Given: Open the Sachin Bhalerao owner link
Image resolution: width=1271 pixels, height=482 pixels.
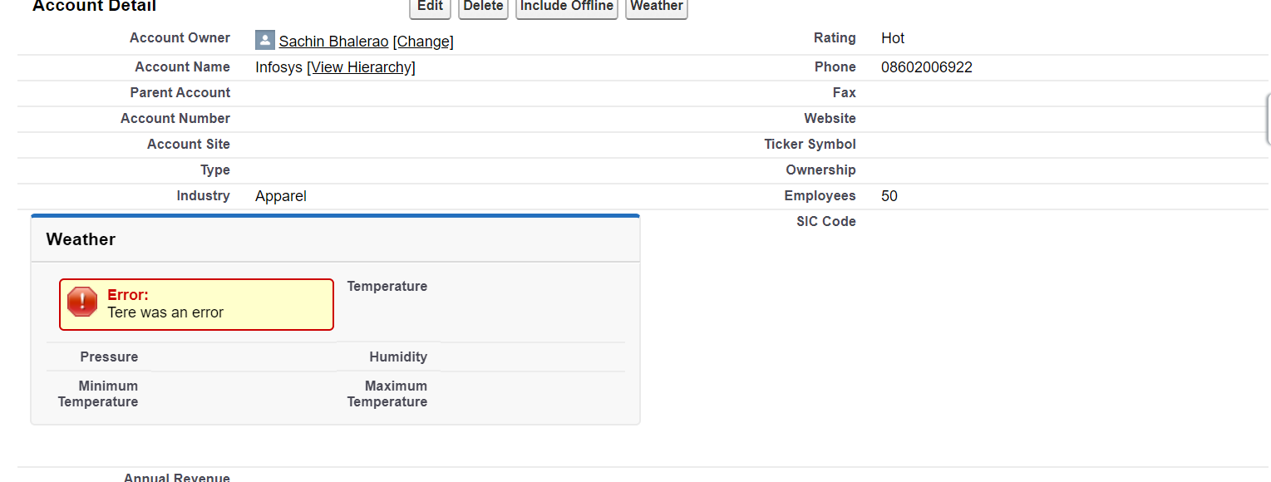Looking at the screenshot, I should tap(333, 42).
